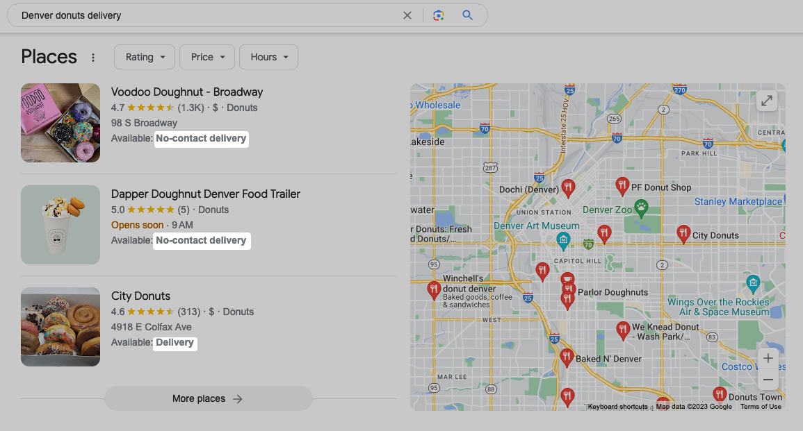
Task: Zoom in on the map
Action: point(768,357)
